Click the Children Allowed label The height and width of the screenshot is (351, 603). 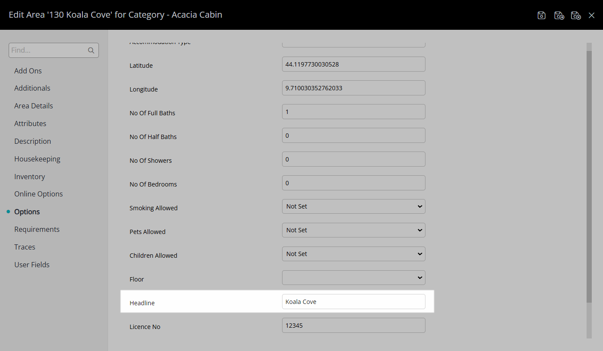153,256
